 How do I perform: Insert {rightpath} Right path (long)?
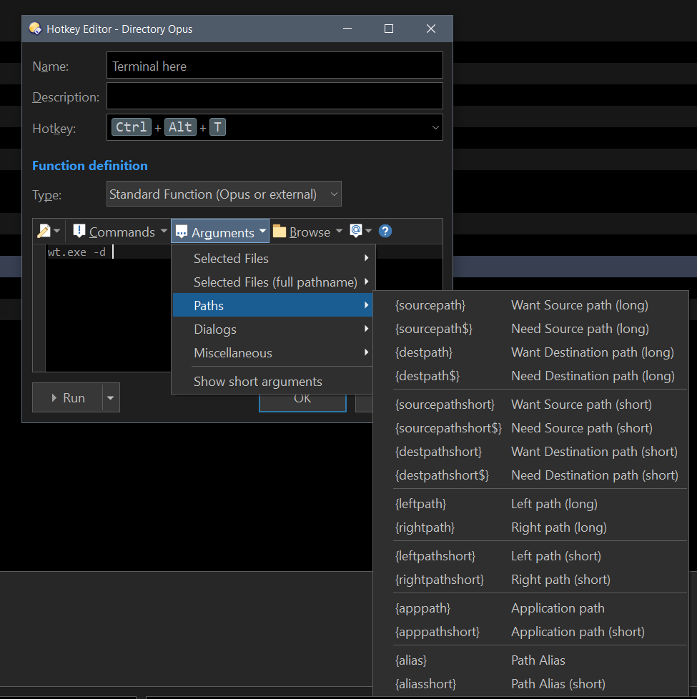530,527
